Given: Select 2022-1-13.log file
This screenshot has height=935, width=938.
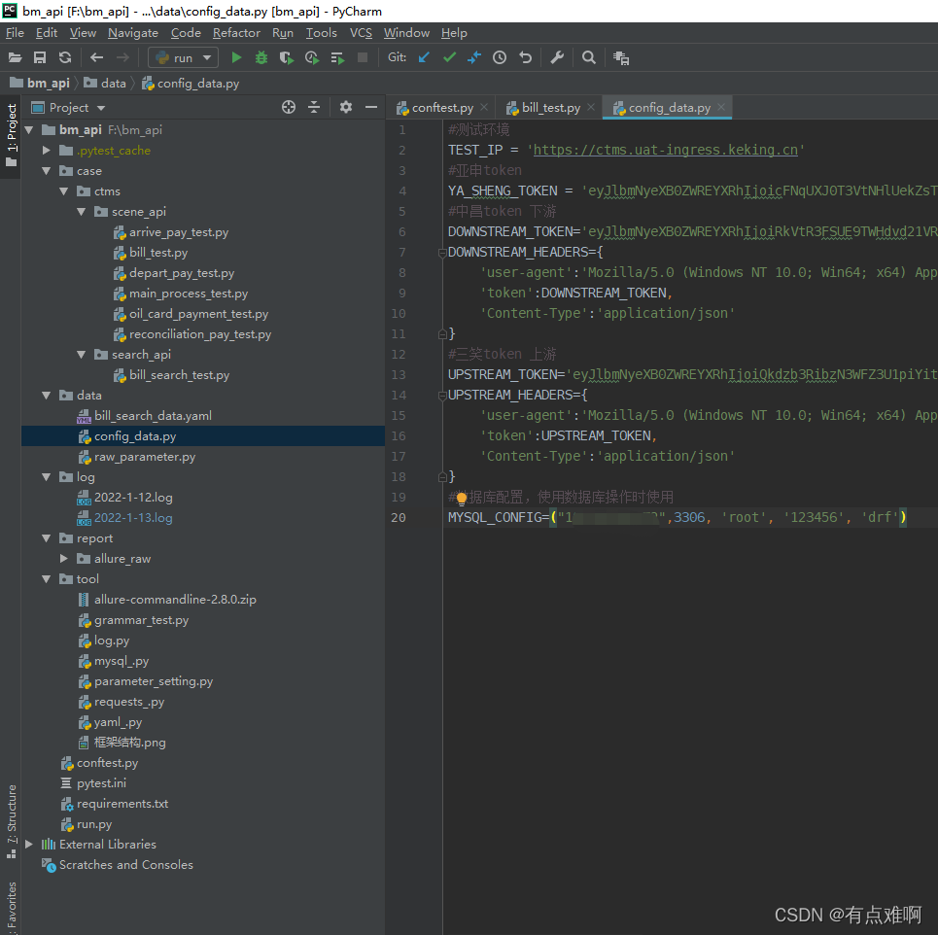Looking at the screenshot, I should point(133,517).
